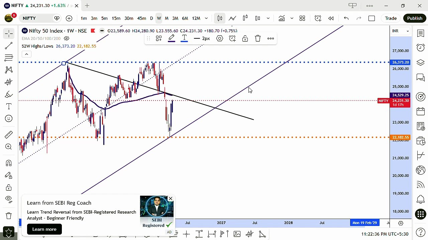The height and width of the screenshot is (240, 428).
Task: Open the Alerts panel clock icon
Action: click(421, 48)
